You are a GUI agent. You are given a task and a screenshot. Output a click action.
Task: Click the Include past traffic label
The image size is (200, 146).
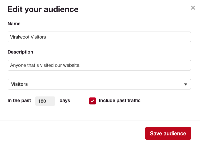click(x=120, y=100)
